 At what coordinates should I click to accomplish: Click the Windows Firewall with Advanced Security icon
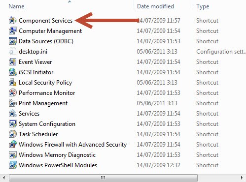coord(12,145)
